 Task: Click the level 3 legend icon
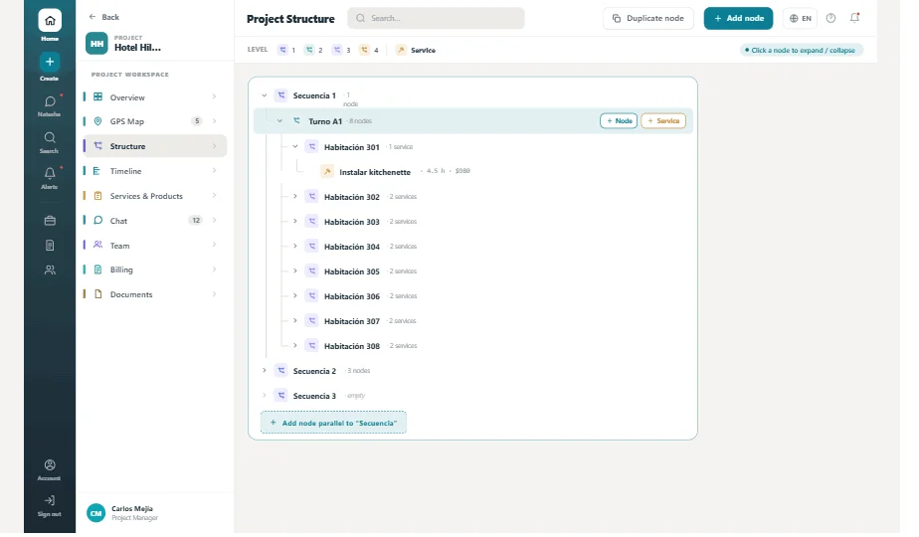(x=337, y=50)
